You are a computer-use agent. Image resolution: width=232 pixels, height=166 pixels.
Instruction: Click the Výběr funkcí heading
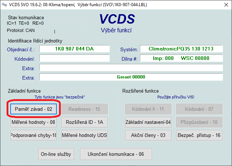[116, 30]
